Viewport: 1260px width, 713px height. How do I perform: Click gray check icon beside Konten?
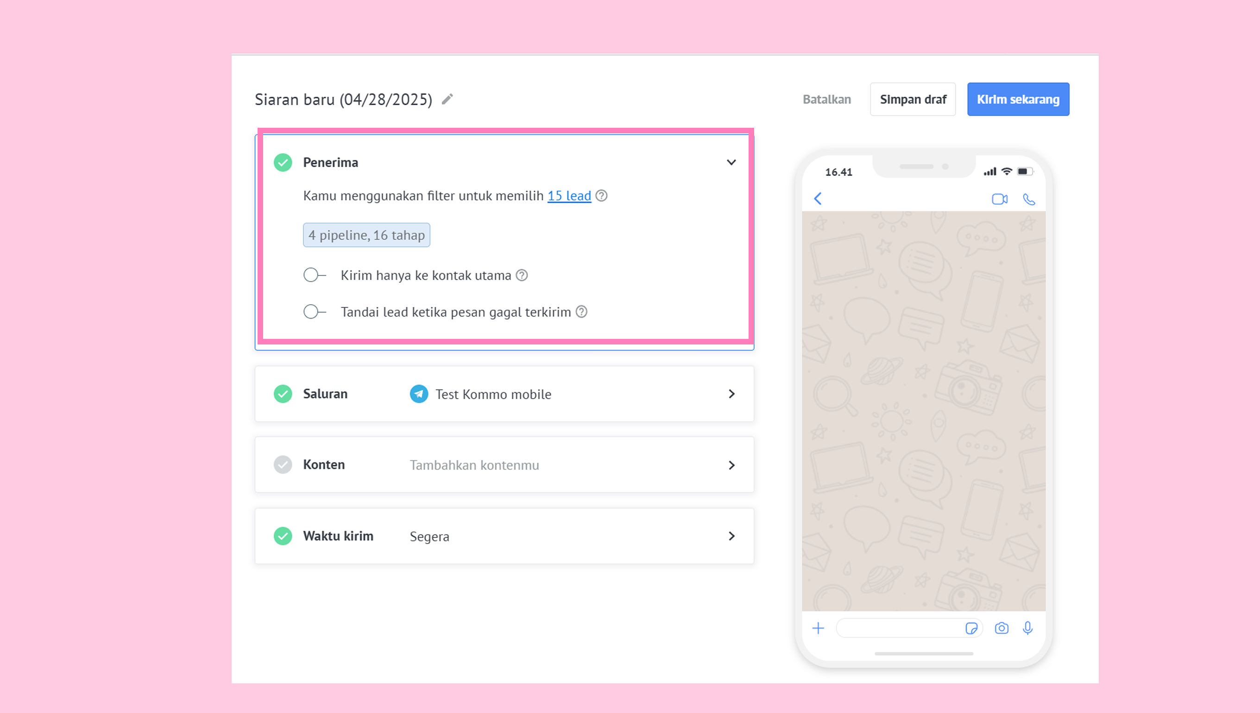[283, 465]
